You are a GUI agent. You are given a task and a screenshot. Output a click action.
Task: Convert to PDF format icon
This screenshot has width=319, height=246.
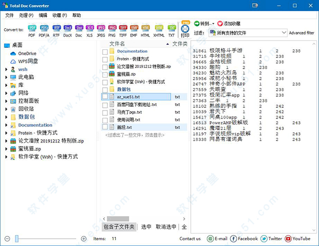[x=32, y=28]
